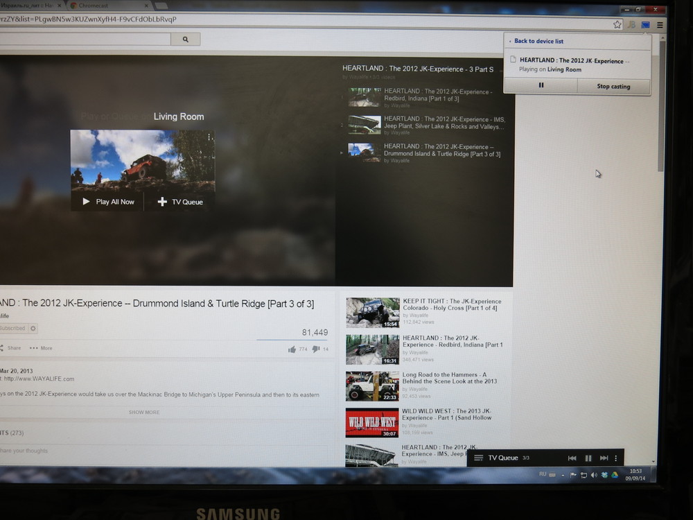Open subscription settings gear icon
693x520 pixels.
(x=33, y=329)
